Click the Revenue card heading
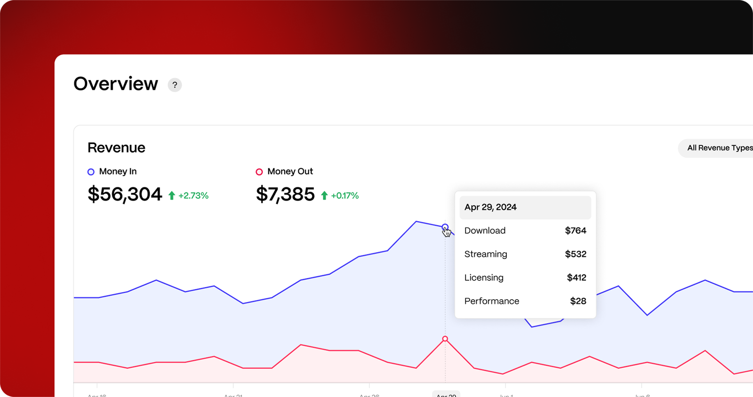 116,148
